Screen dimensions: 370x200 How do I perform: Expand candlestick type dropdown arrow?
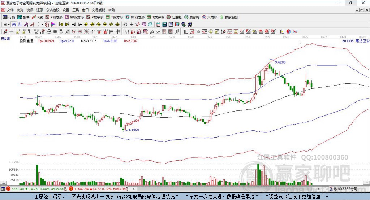coord(42,25)
